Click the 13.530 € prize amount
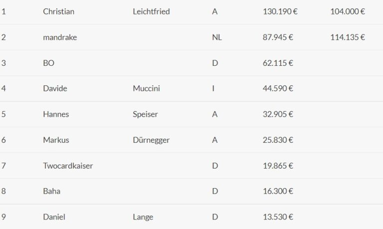Image resolution: width=383 pixels, height=229 pixels. pyautogui.click(x=278, y=217)
